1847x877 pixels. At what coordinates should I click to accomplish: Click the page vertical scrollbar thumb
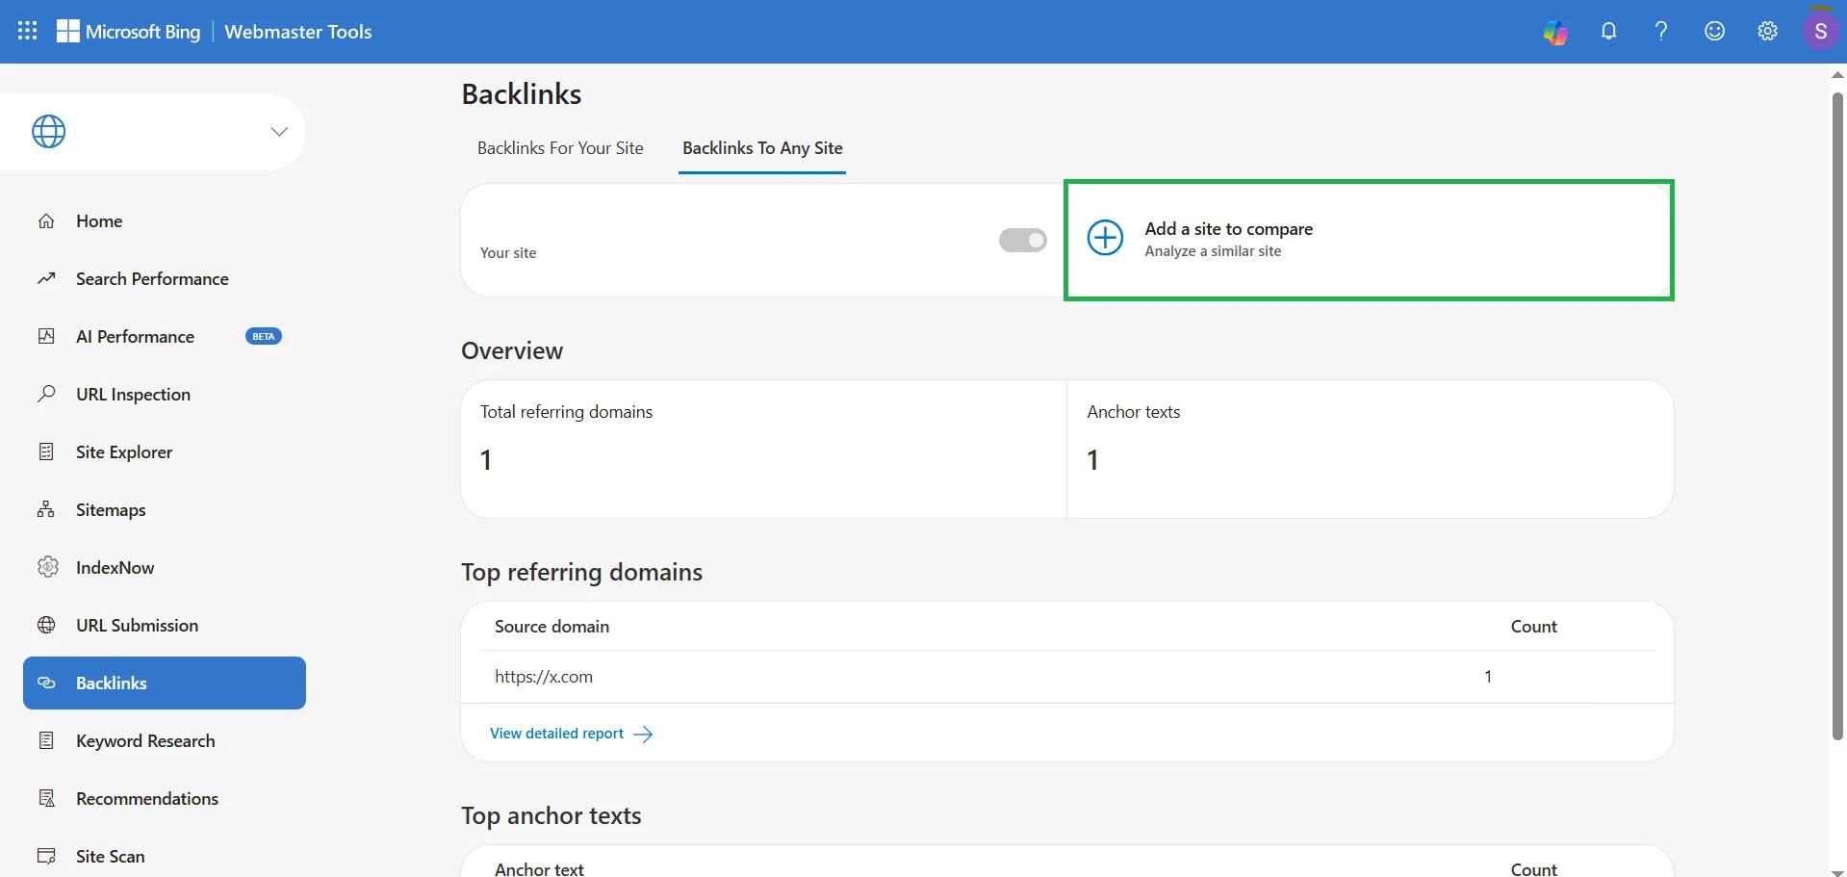coord(1837,416)
